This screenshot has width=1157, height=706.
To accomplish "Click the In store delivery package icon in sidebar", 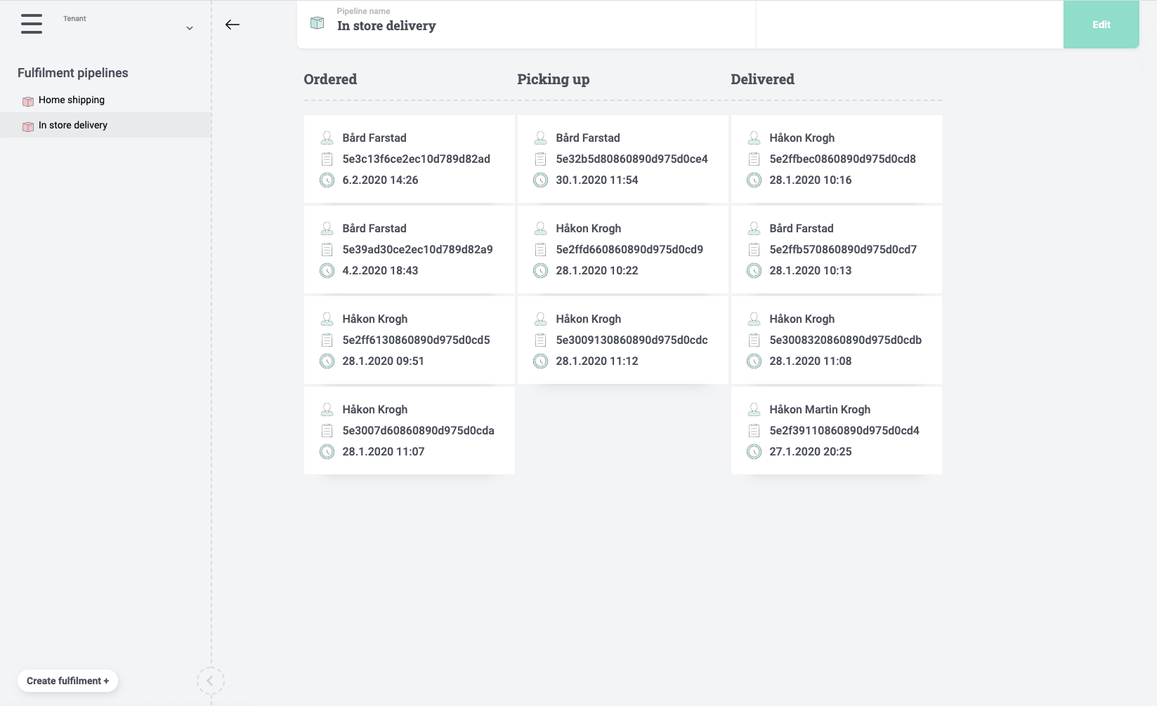I will point(28,126).
